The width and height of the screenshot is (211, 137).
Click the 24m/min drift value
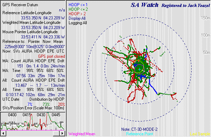(58, 66)
